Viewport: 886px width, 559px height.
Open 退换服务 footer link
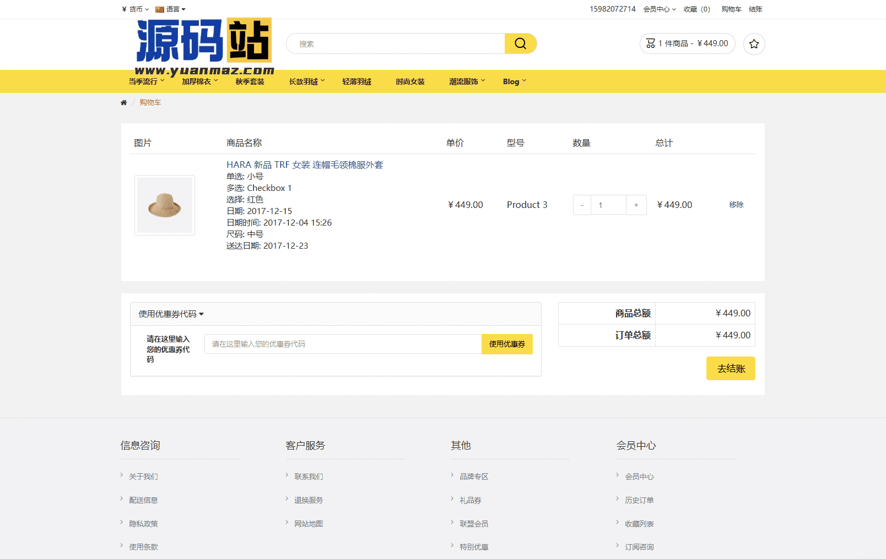tap(309, 500)
